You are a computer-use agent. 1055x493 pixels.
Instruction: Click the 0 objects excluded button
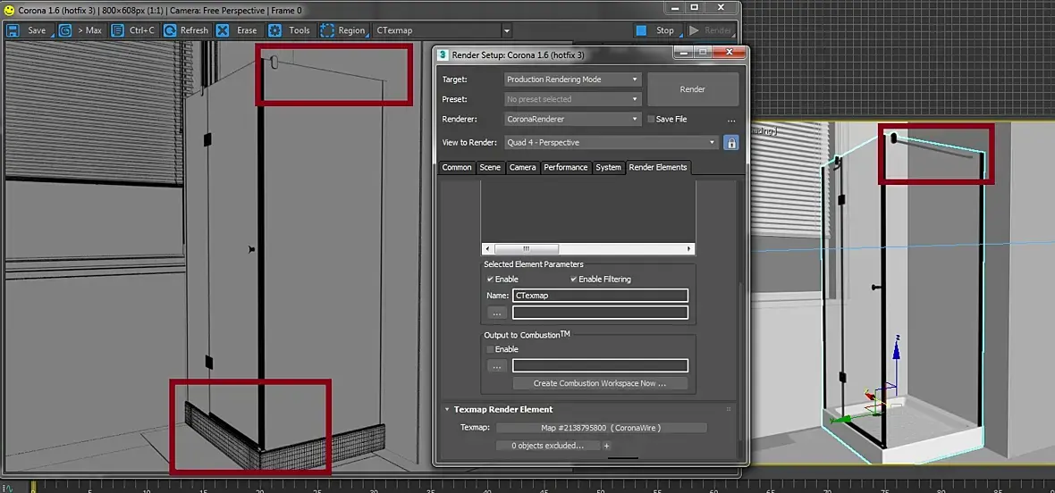point(547,446)
